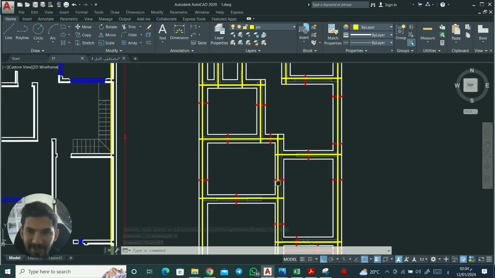Screen dimensions: 495x278
Task: Switch to the Layout2 tab
Action: coord(55,258)
